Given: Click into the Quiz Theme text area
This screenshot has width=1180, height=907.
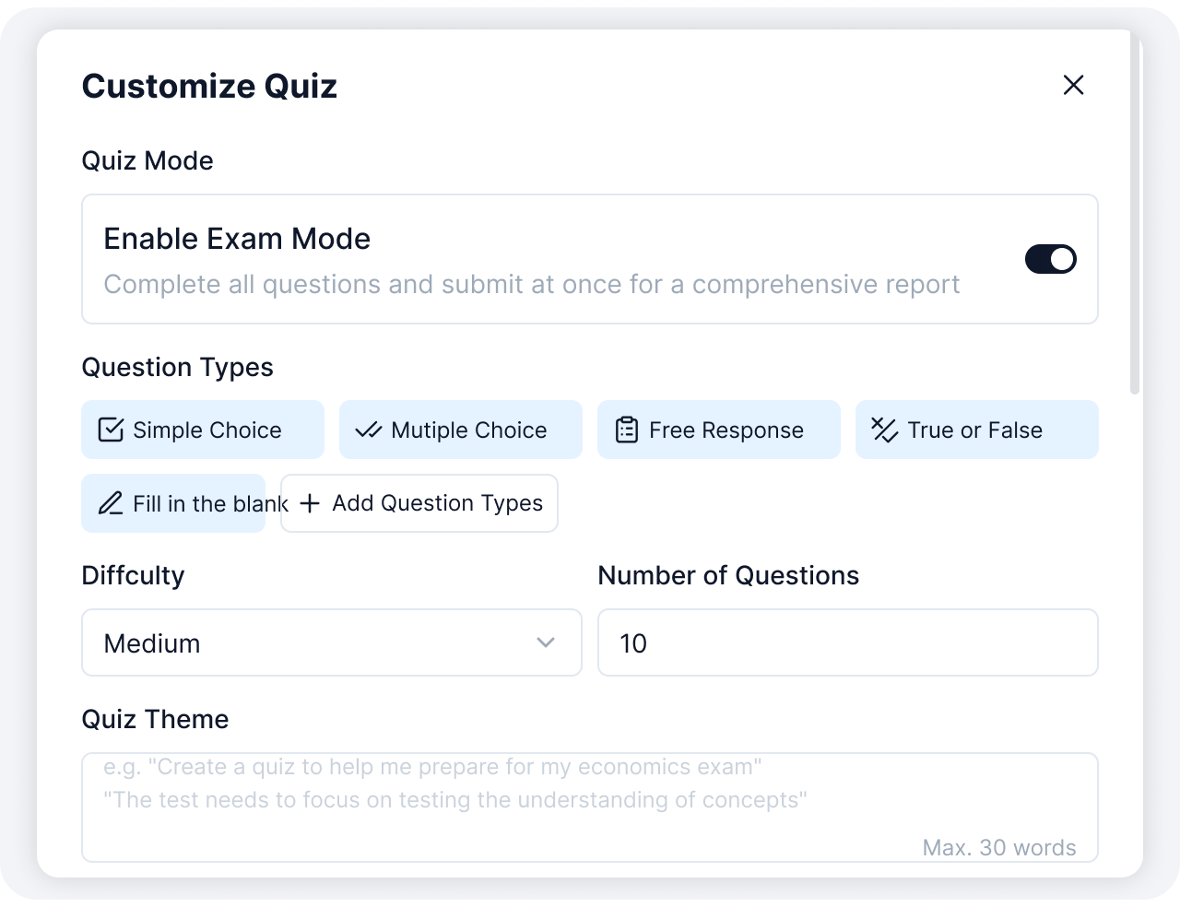Looking at the screenshot, I should point(590,807).
